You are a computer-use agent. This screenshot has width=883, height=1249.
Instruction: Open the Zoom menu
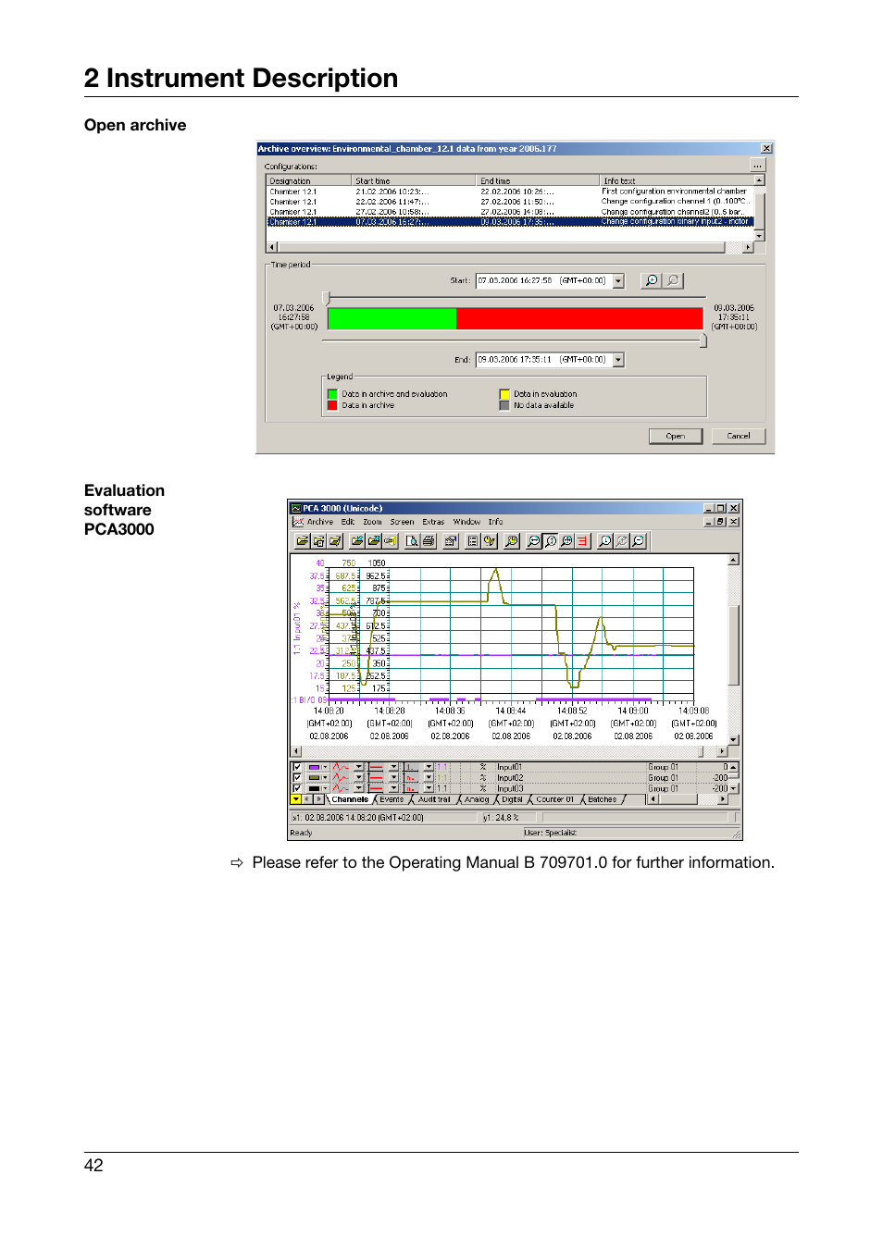point(372,522)
